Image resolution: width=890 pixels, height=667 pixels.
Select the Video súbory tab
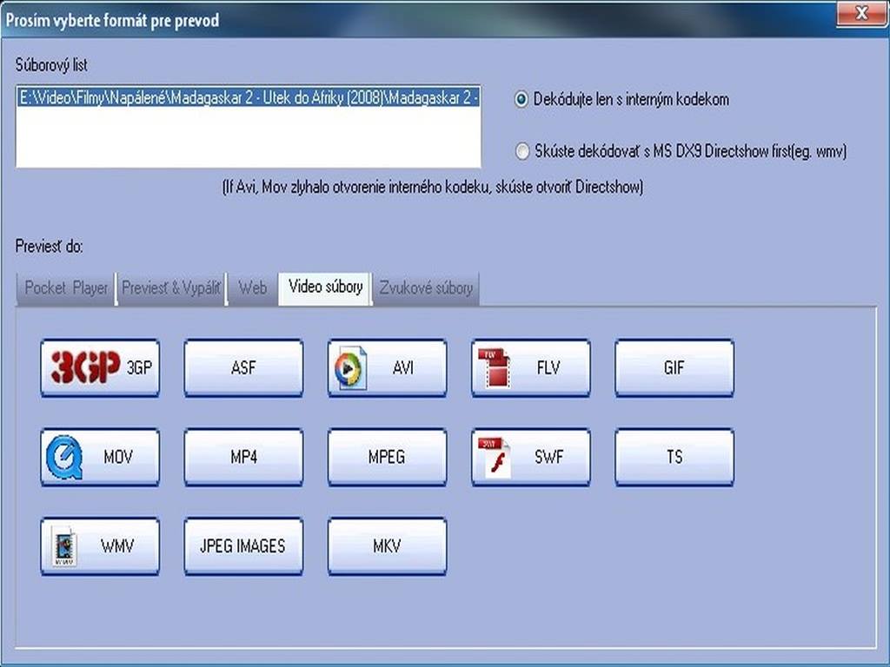[x=325, y=287]
